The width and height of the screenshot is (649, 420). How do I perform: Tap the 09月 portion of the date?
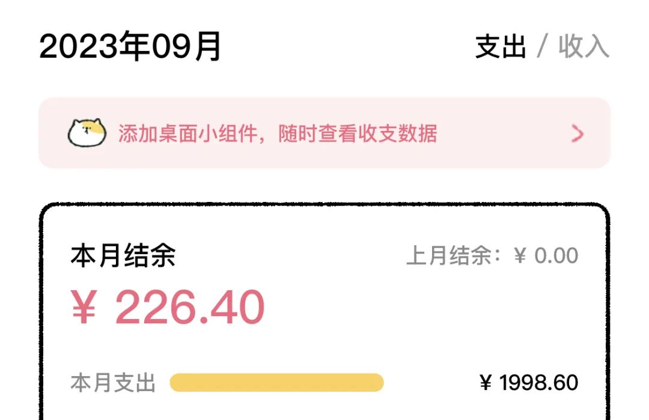tap(186, 46)
